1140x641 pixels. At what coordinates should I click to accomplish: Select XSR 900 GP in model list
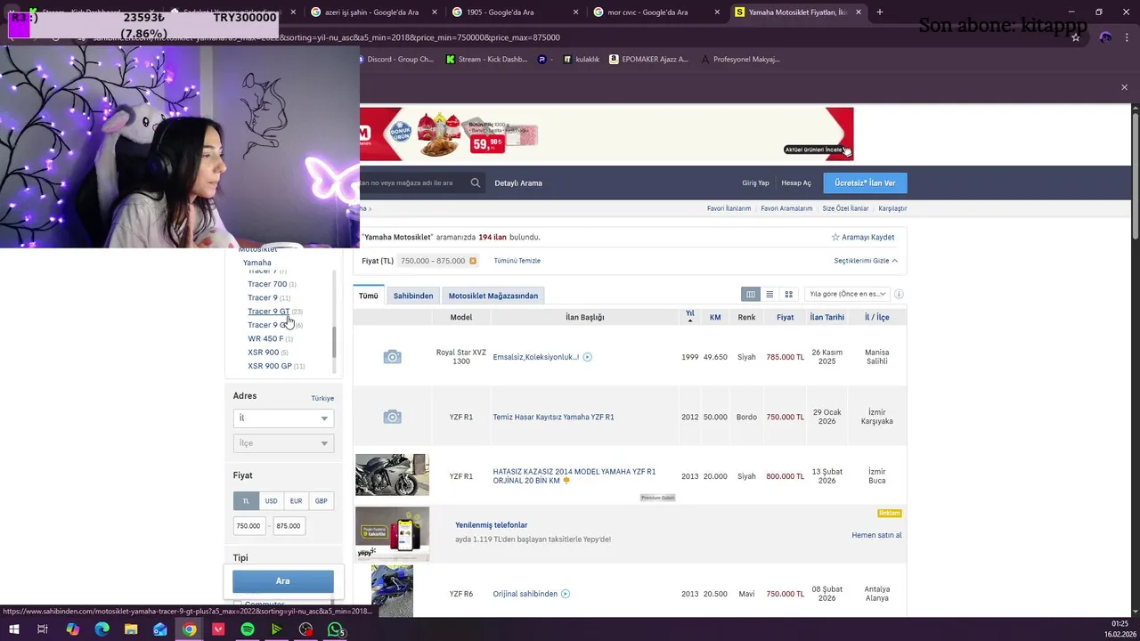coord(270,366)
